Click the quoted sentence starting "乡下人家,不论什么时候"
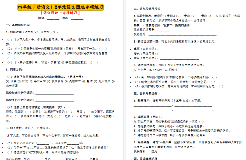246x160 pixels. 54,136
